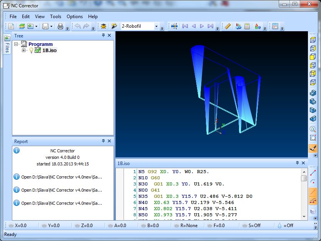Toggle the light bulb visibility of 1B.iso
321x241 pixels.
(31, 50)
